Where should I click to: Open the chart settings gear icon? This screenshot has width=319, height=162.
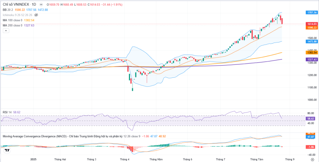click(313, 160)
